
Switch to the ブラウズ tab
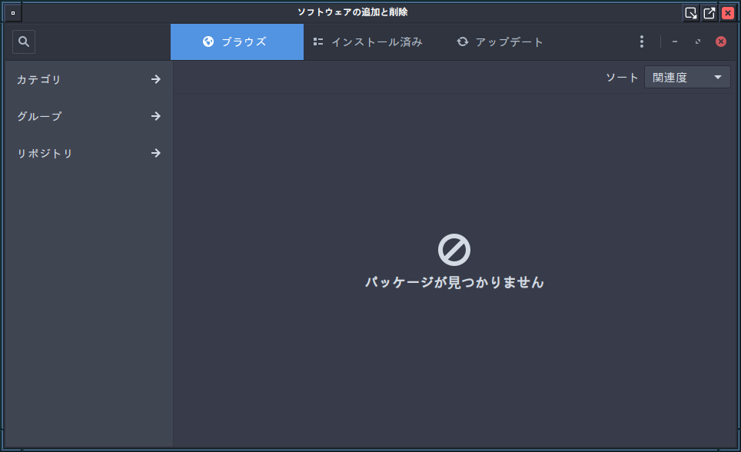point(237,42)
